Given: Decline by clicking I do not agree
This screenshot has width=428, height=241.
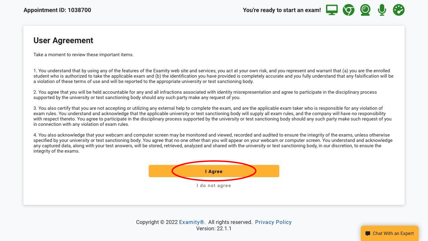Looking at the screenshot, I should [x=214, y=185].
